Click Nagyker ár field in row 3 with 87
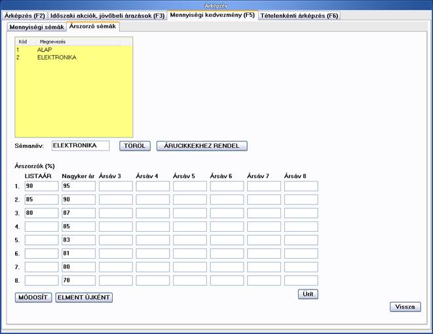Viewport: 433px width, 334px height. click(79, 213)
